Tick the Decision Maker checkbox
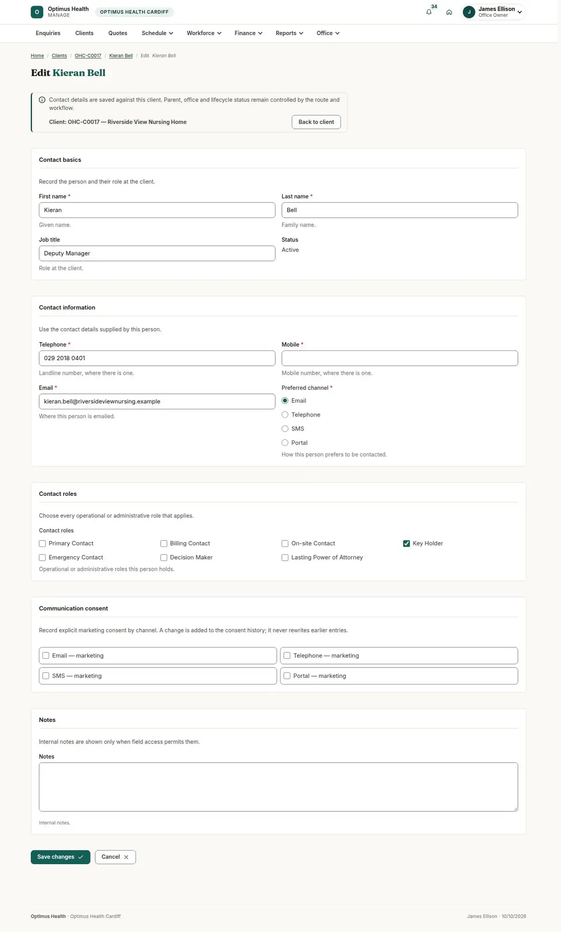Screen dimensions: 561x932 point(164,557)
